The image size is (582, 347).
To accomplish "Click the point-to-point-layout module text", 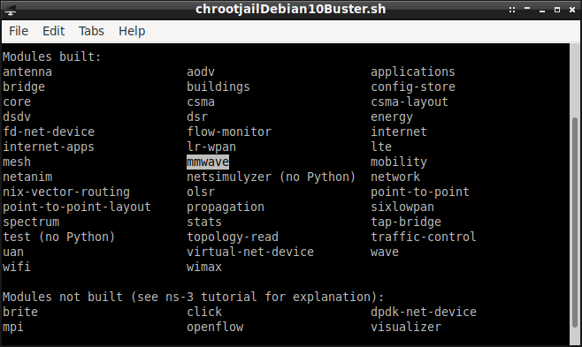I will (77, 207).
